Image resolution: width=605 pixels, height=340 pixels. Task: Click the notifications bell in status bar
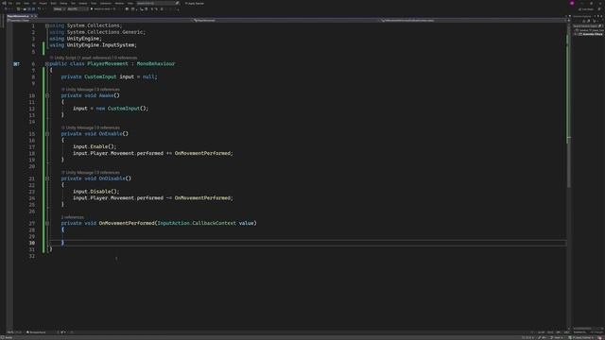(600, 338)
